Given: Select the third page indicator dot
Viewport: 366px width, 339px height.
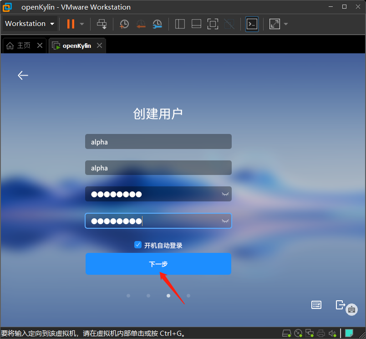Looking at the screenshot, I should pyautogui.click(x=168, y=296).
